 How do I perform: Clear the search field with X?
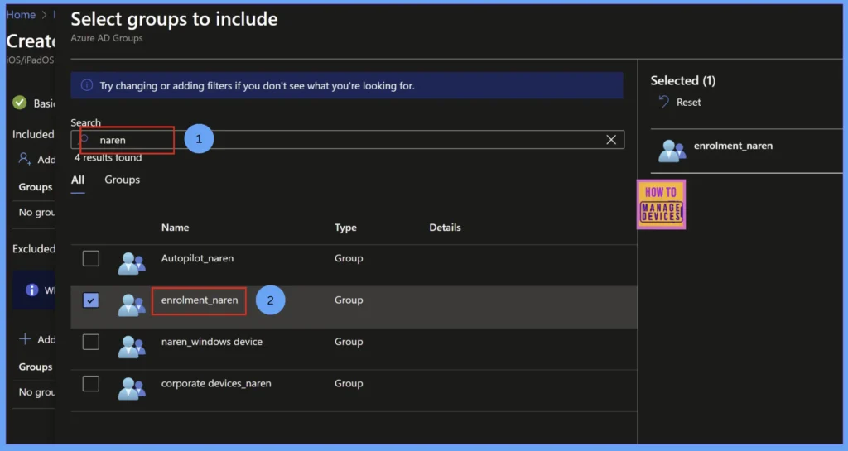point(611,140)
